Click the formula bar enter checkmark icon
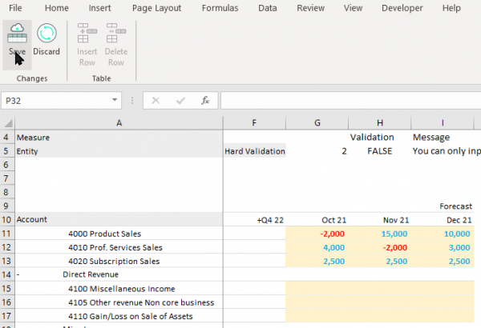This screenshot has width=481, height=328. [180, 101]
